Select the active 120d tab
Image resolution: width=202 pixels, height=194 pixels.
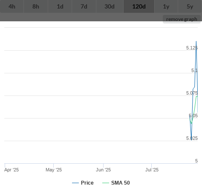(x=139, y=6)
